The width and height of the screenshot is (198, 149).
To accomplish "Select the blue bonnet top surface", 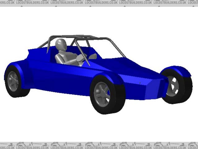I will click(x=124, y=67).
